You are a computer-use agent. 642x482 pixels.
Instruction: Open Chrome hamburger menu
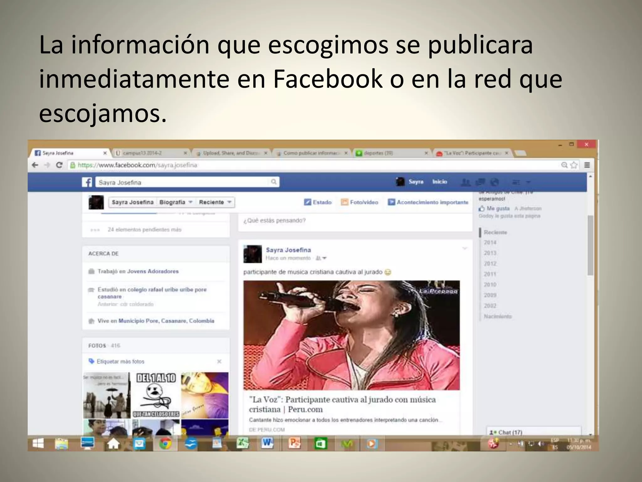(587, 165)
